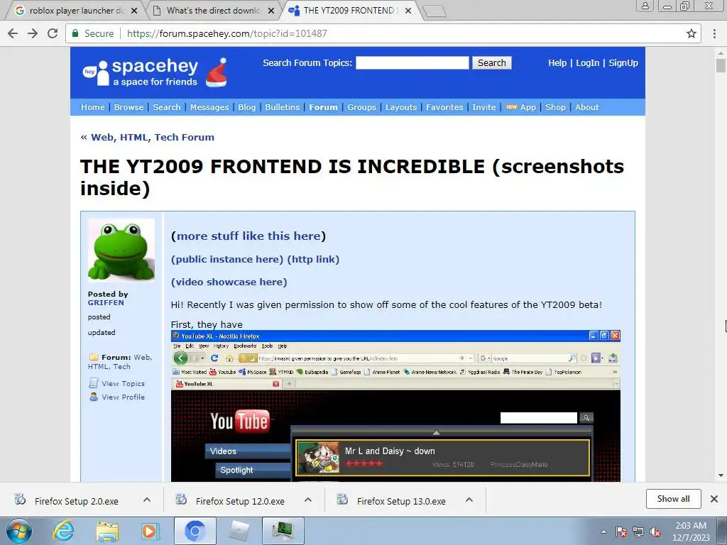Screen dimensions: 727x545
Task: Bookmark this page with the star icon
Action: tap(692, 33)
